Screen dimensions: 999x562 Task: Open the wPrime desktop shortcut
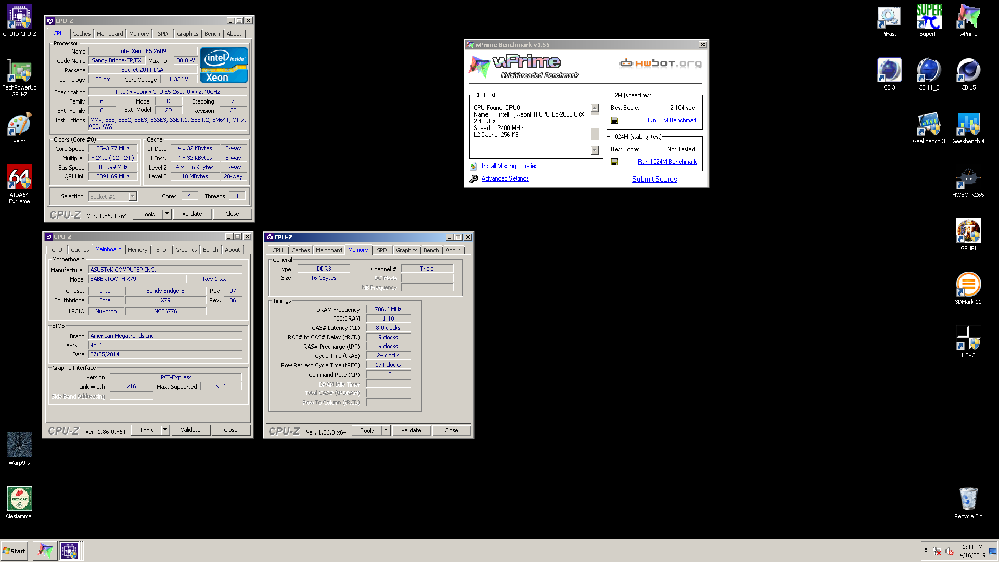(x=968, y=21)
